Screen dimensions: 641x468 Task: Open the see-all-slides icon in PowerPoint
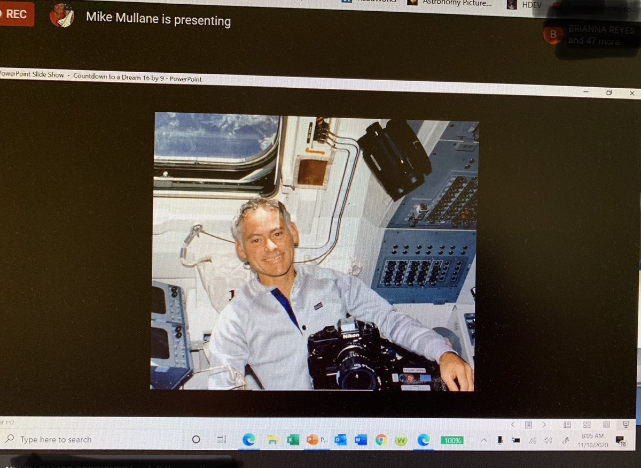pyautogui.click(x=528, y=425)
